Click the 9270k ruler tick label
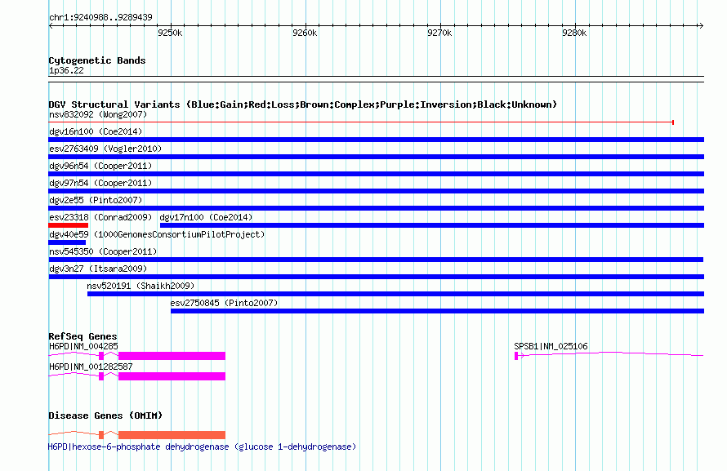 pos(439,33)
